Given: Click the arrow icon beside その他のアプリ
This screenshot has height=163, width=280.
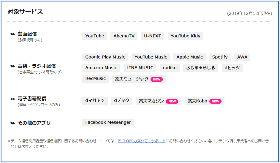Looking at the screenshot, I should coord(12,123).
